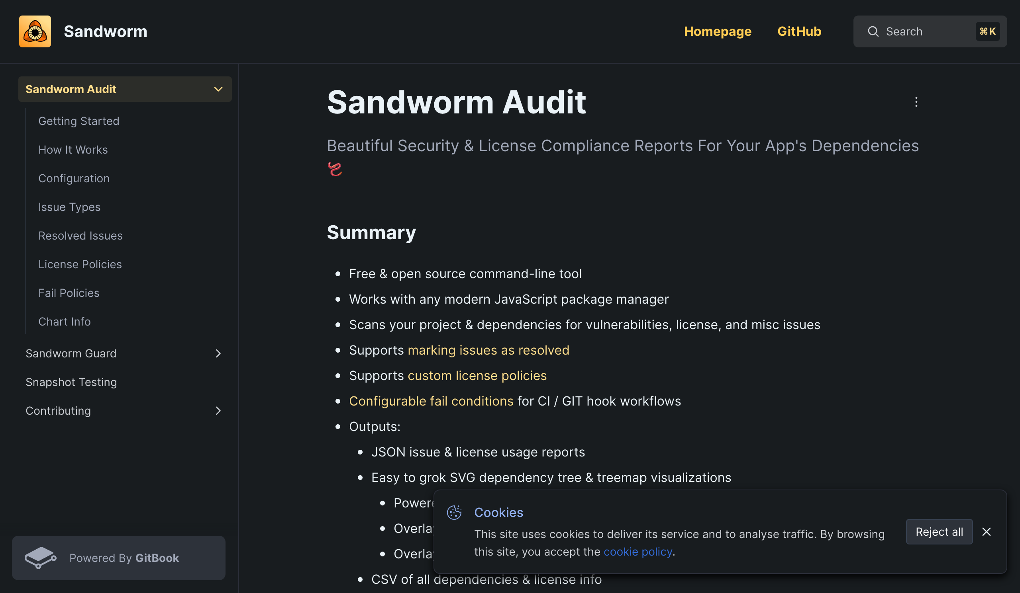Screen dimensions: 1020x593
Task: Collapse the Sandworm Audit section chevron
Action: coord(218,89)
